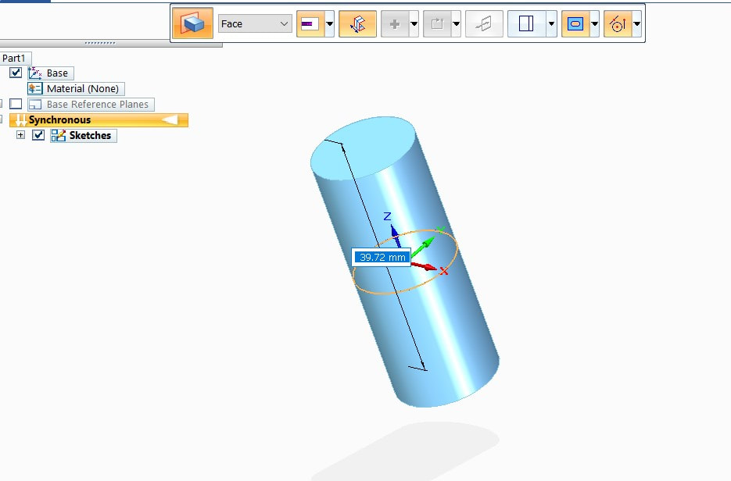The height and width of the screenshot is (481, 731).
Task: Expand the Sketches node with plus sign
Action: pos(20,135)
